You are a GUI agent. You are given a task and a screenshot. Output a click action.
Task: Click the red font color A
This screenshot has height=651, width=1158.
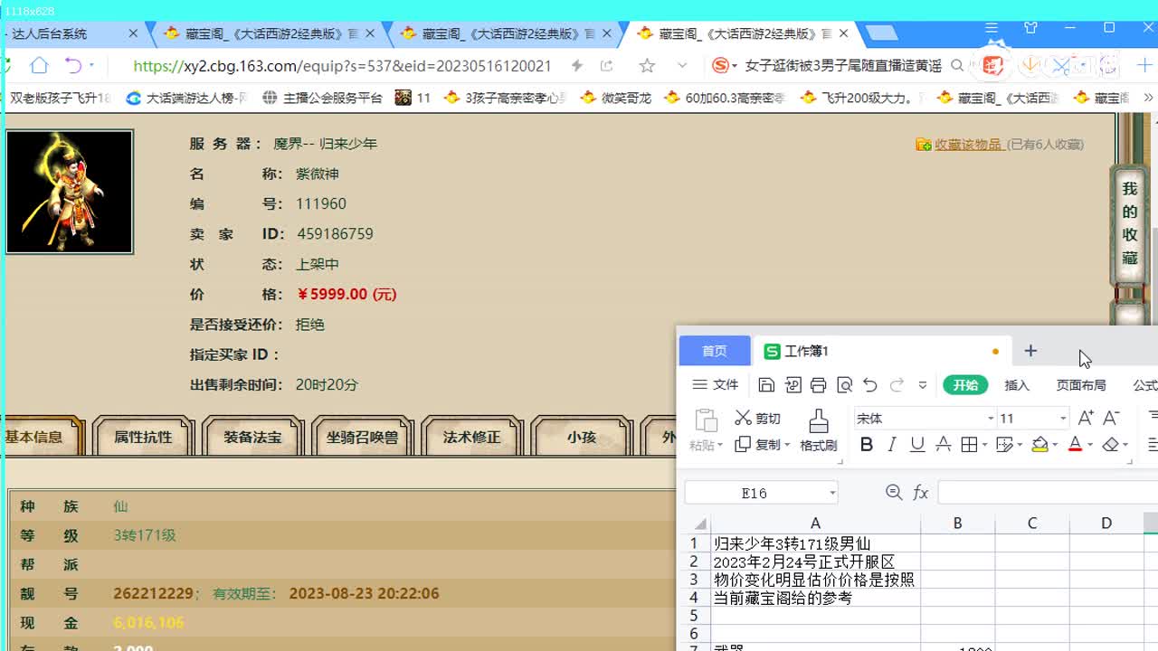click(1075, 445)
